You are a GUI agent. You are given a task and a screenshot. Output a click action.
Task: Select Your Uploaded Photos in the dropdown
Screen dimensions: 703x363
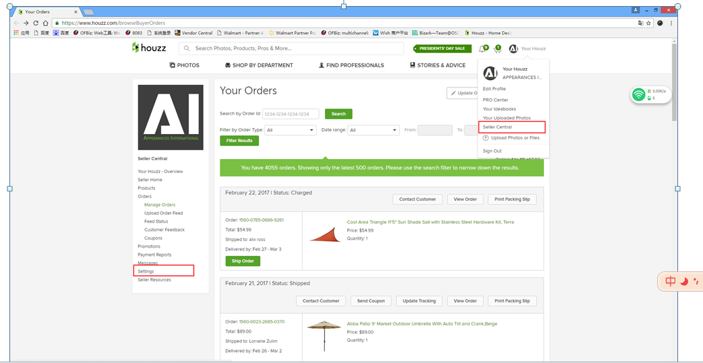click(507, 118)
